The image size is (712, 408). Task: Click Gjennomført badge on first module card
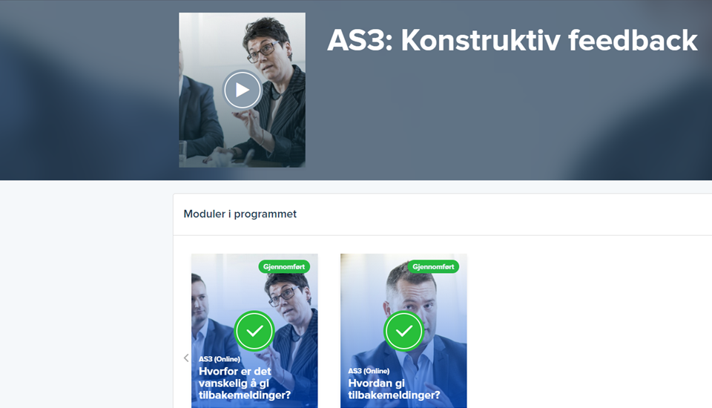tap(284, 267)
